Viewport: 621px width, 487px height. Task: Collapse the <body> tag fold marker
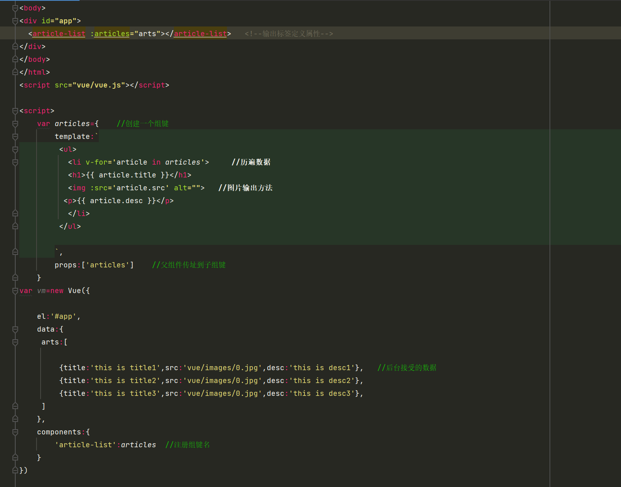15,8
